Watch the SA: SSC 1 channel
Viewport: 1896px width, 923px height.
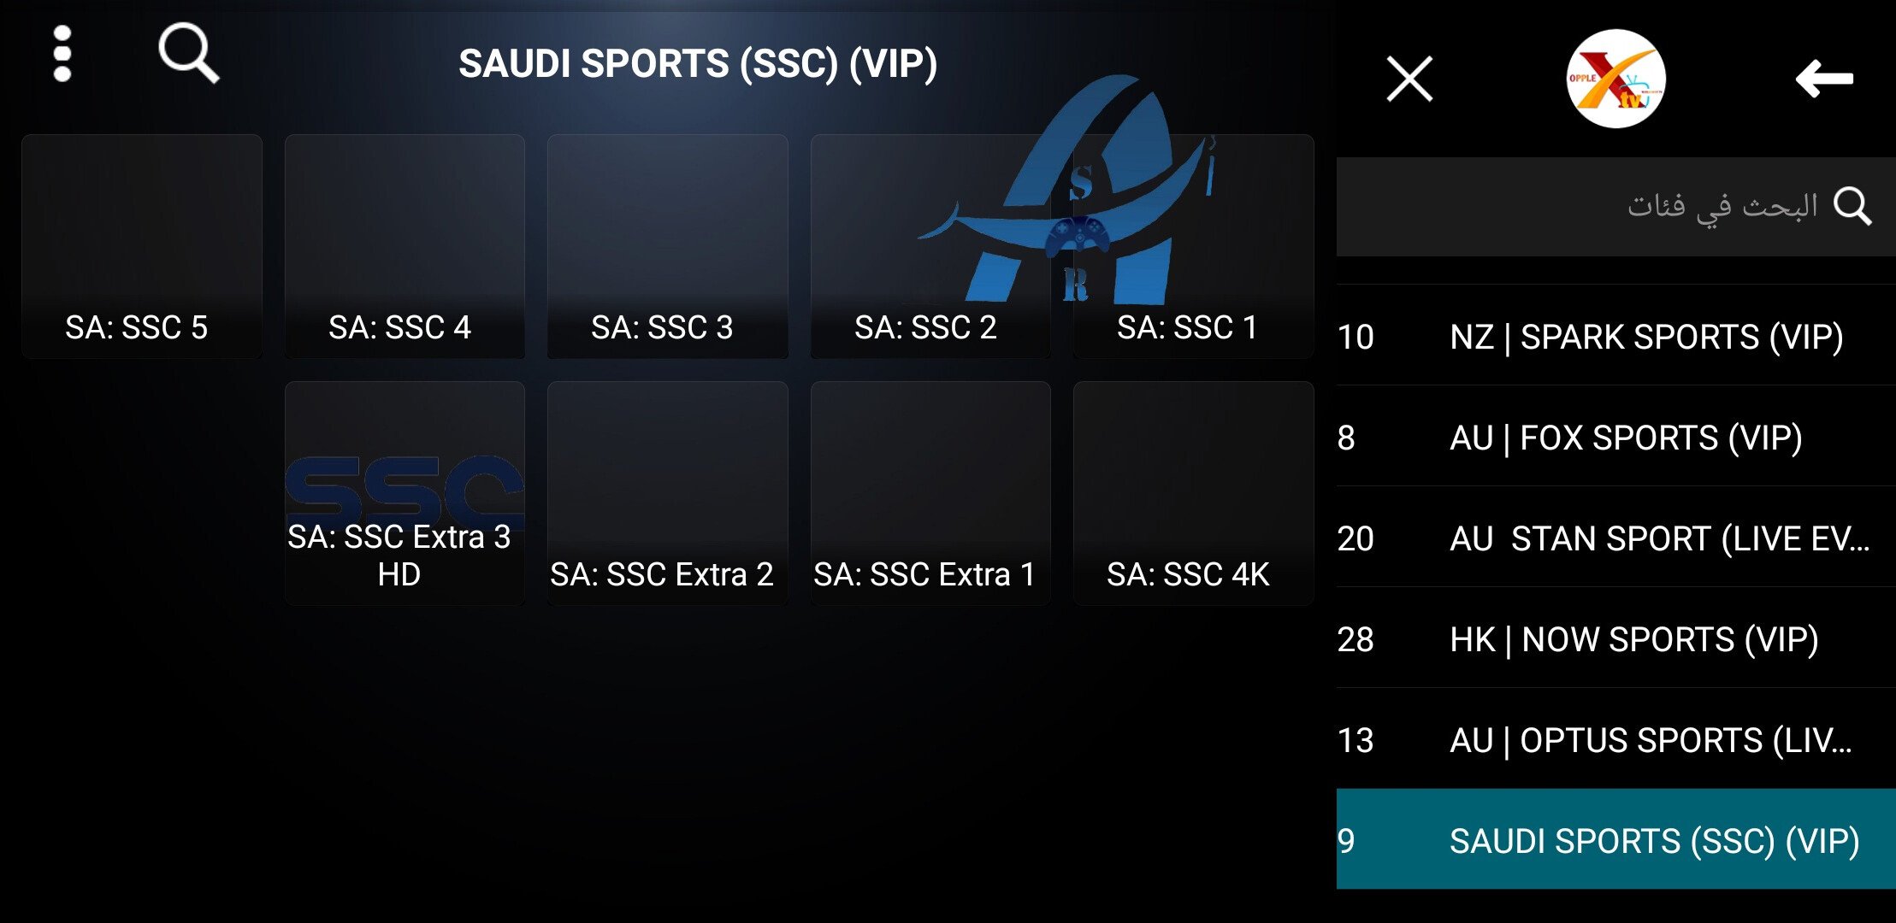click(x=1193, y=246)
